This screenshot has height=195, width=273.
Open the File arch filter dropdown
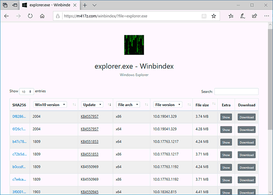pyautogui.click(x=128, y=105)
